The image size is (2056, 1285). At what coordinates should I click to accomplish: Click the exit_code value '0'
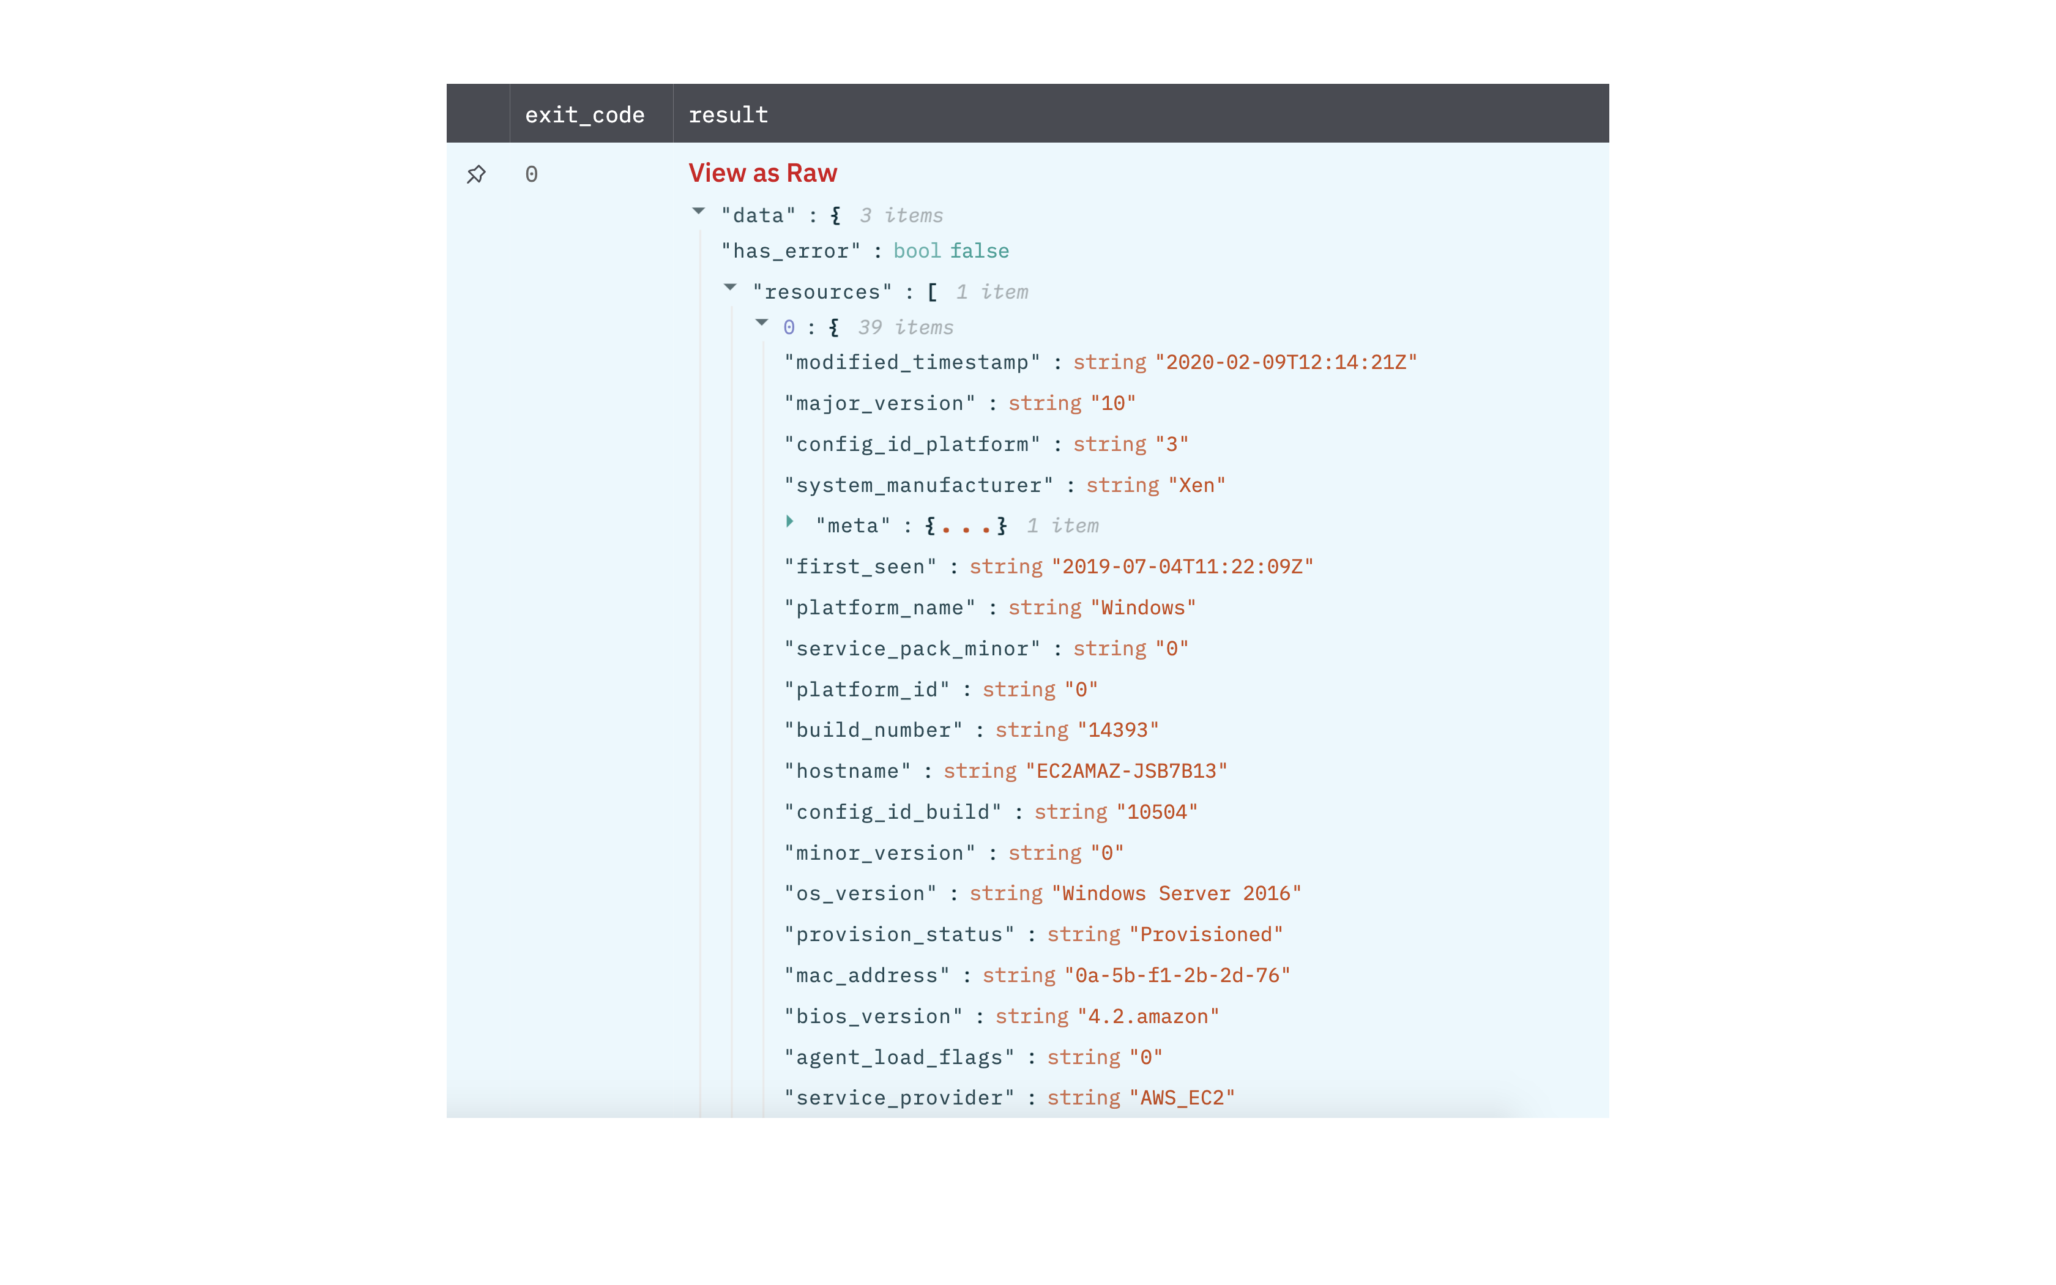530,173
